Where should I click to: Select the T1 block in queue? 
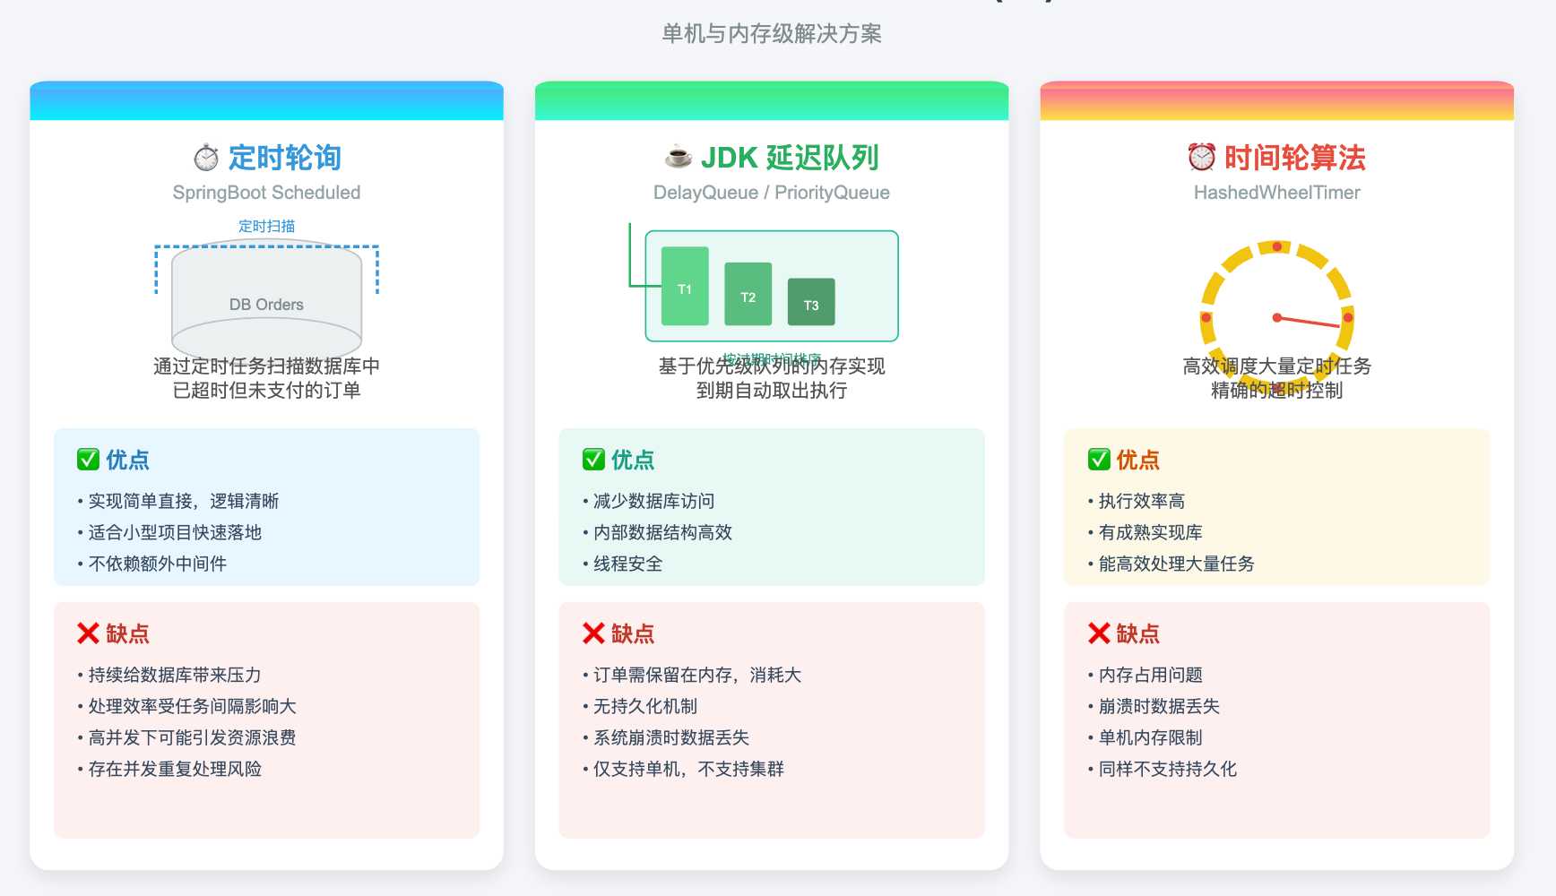point(685,287)
